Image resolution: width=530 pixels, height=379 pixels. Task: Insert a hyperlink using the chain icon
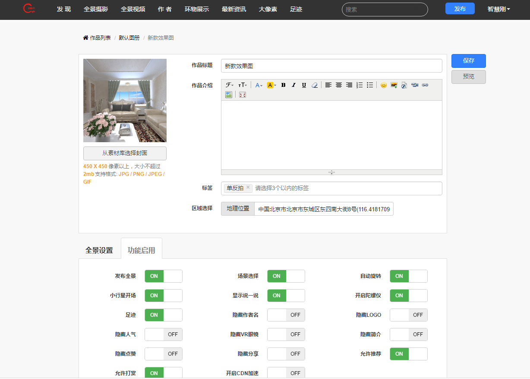[x=425, y=85]
